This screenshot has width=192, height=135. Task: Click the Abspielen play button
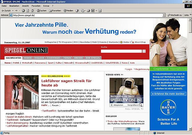(117, 105)
